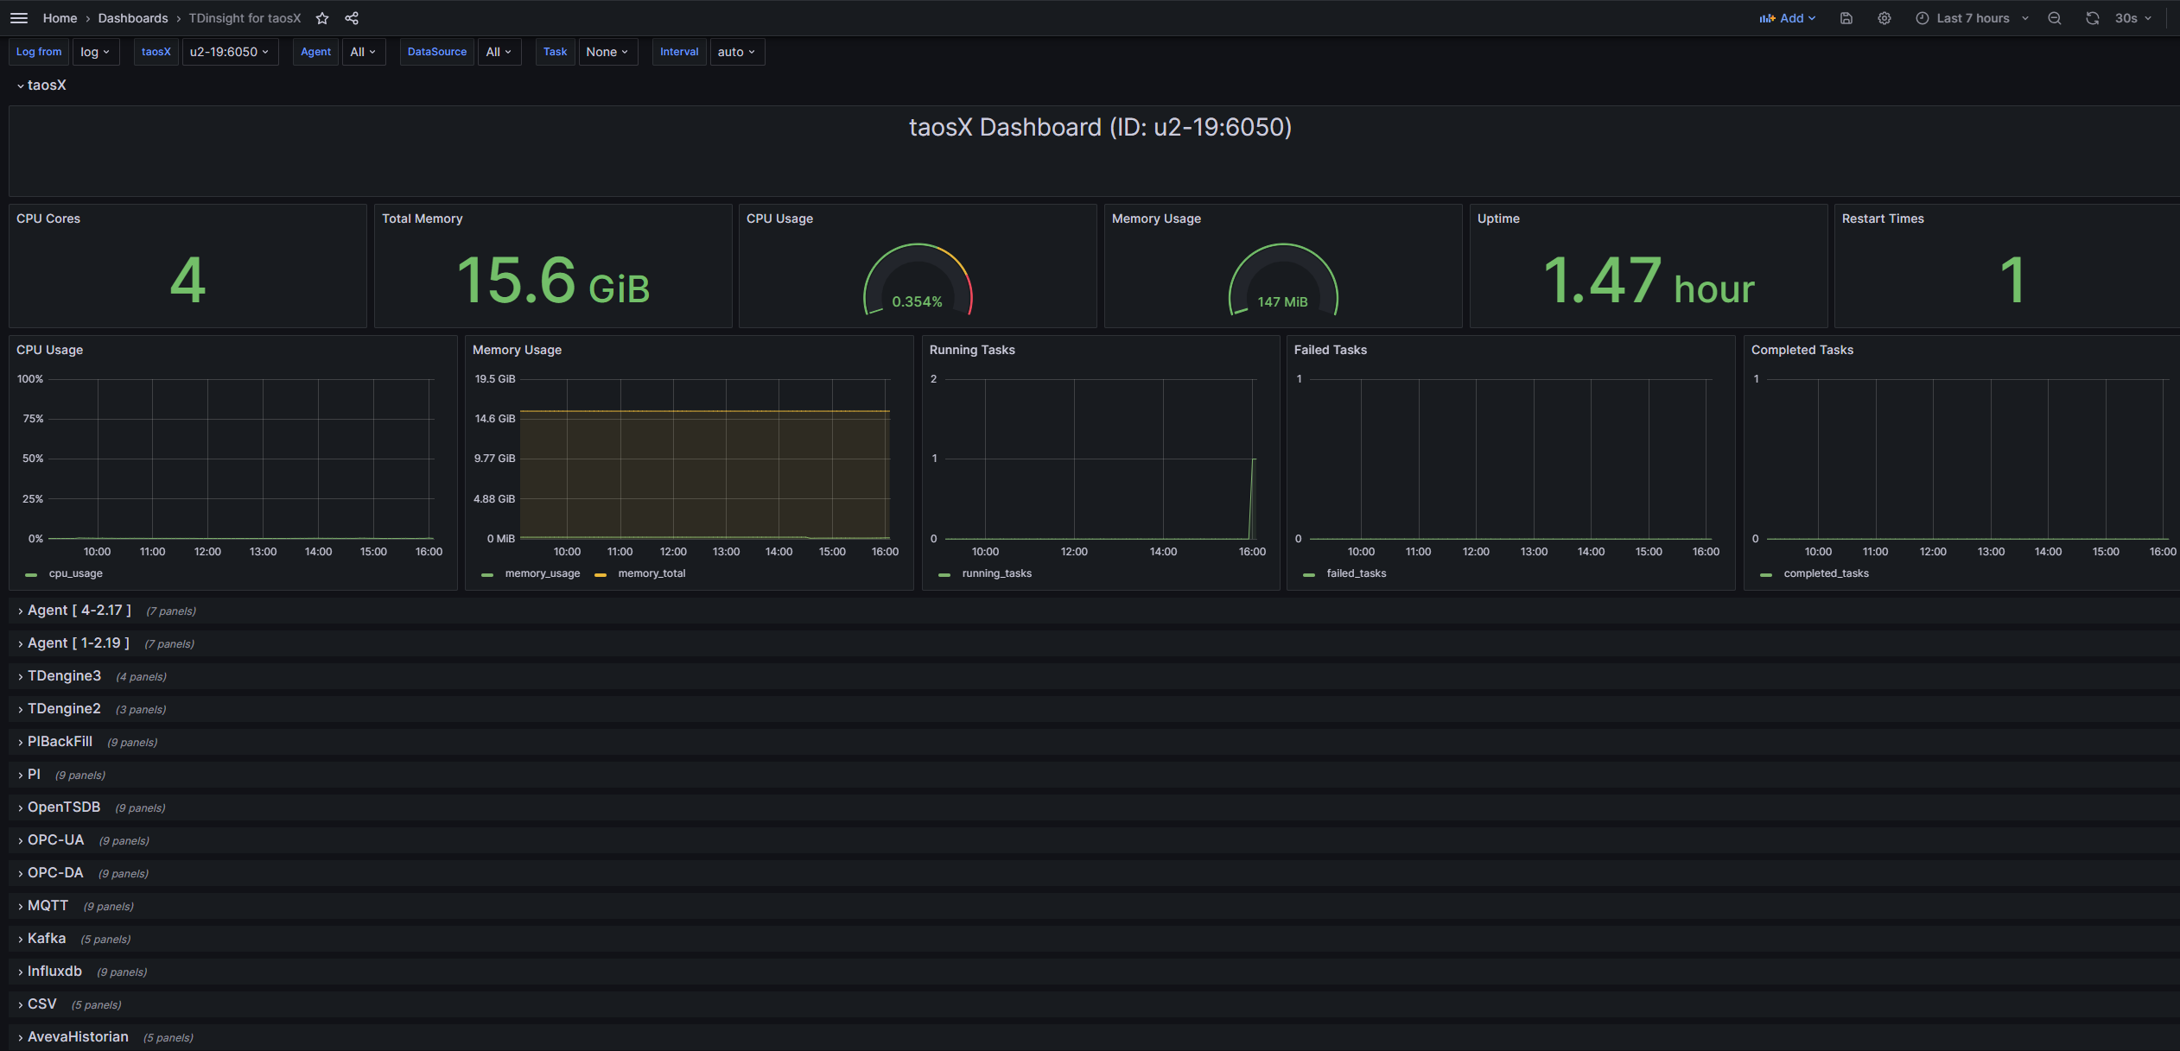Toggle cpu_usage series in legend

pyautogui.click(x=75, y=573)
